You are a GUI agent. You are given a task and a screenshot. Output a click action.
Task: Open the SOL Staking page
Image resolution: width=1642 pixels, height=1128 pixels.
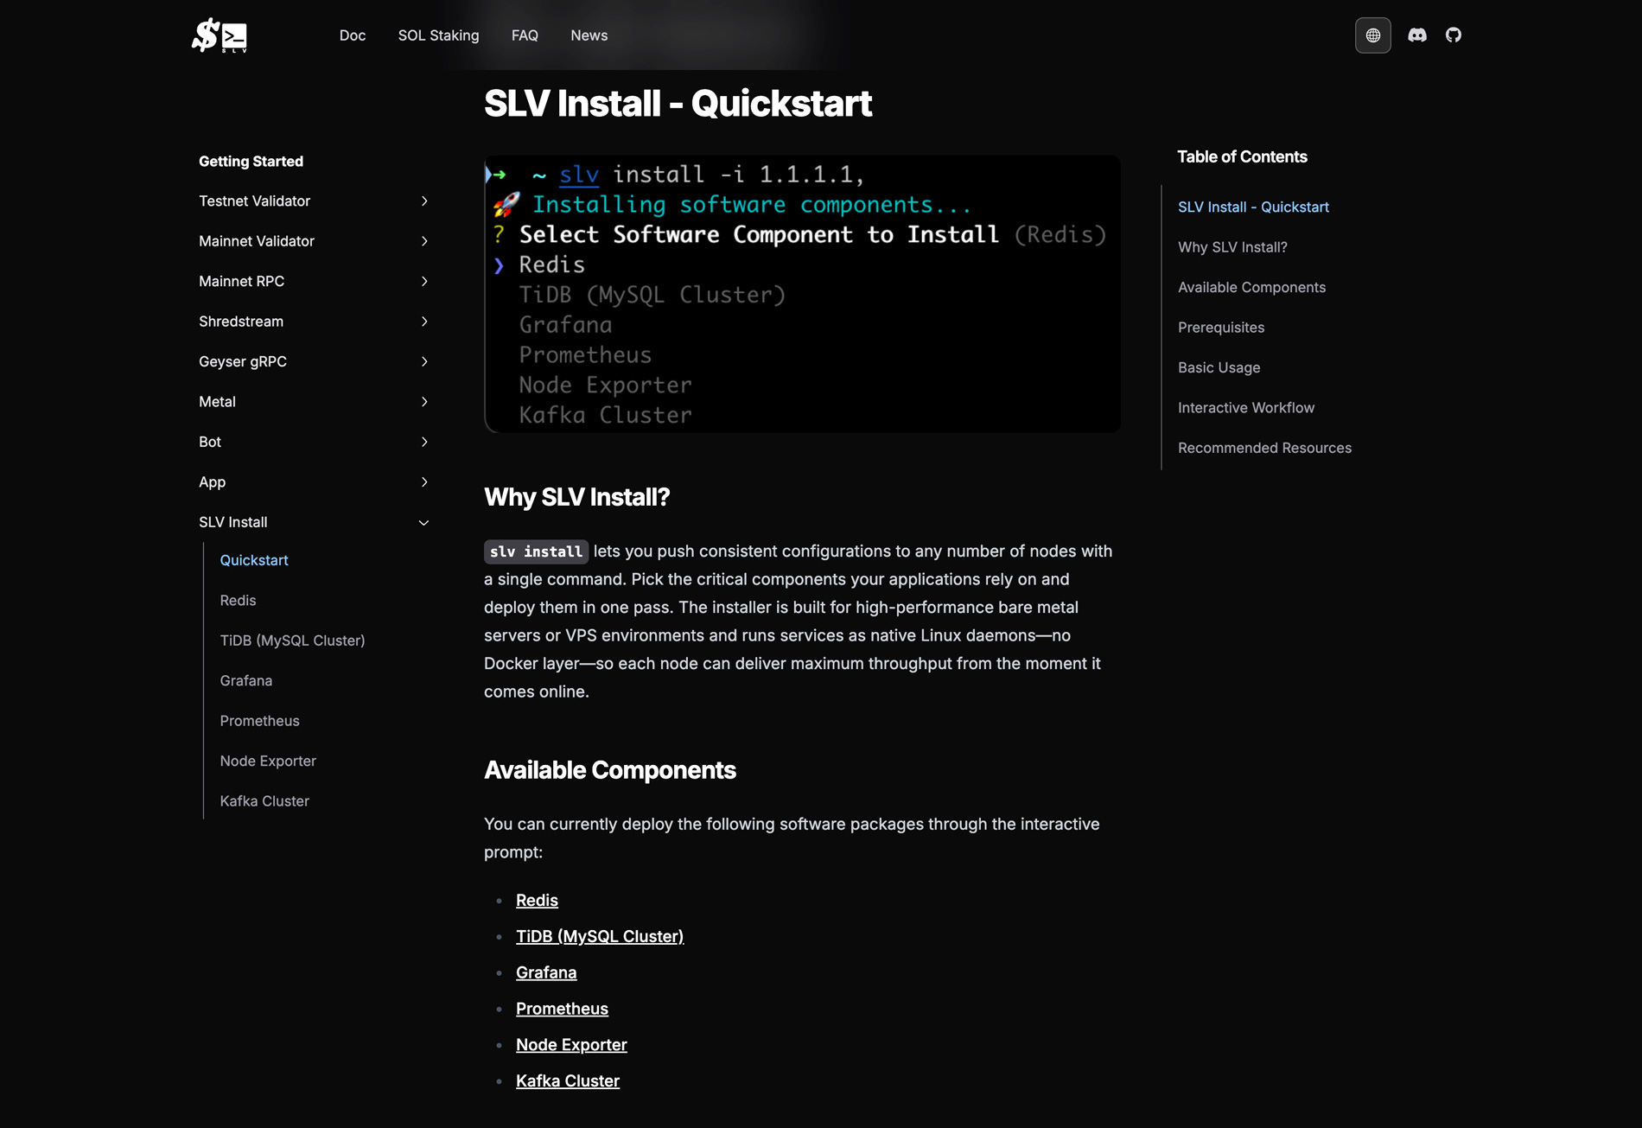tap(438, 35)
